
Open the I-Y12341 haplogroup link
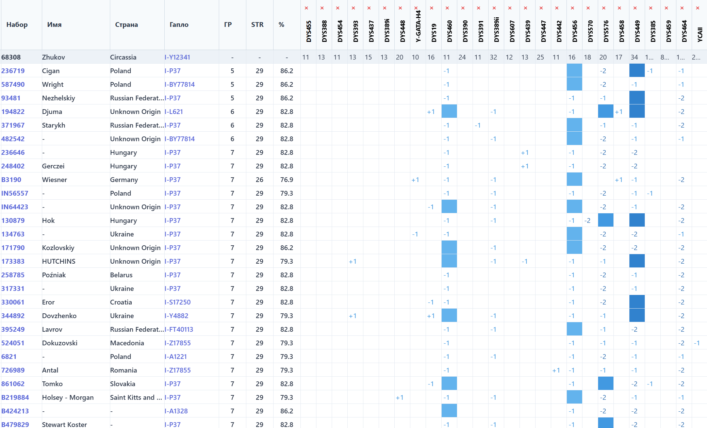[177, 57]
